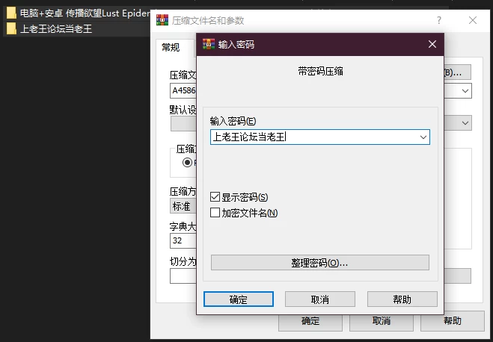Select the 上老王论坛当老王 folder name
The width and height of the screenshot is (493, 342).
[56, 29]
